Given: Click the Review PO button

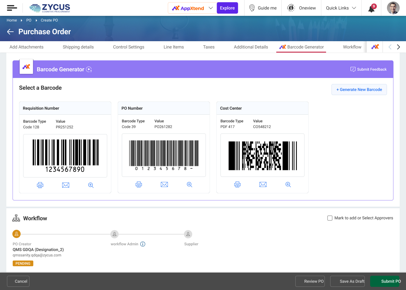Looking at the screenshot, I should click(310, 281).
